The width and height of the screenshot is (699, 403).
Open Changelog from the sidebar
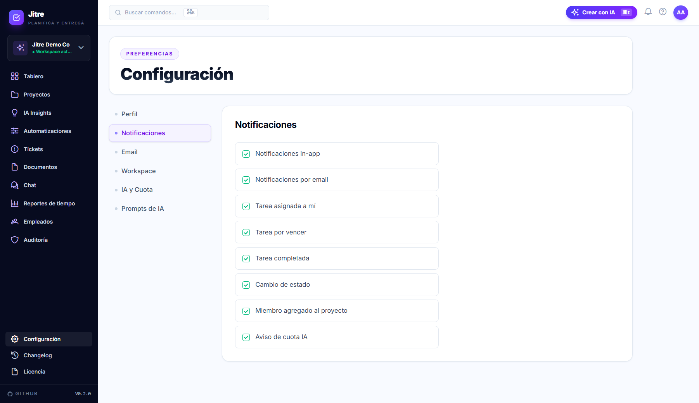pyautogui.click(x=49, y=355)
